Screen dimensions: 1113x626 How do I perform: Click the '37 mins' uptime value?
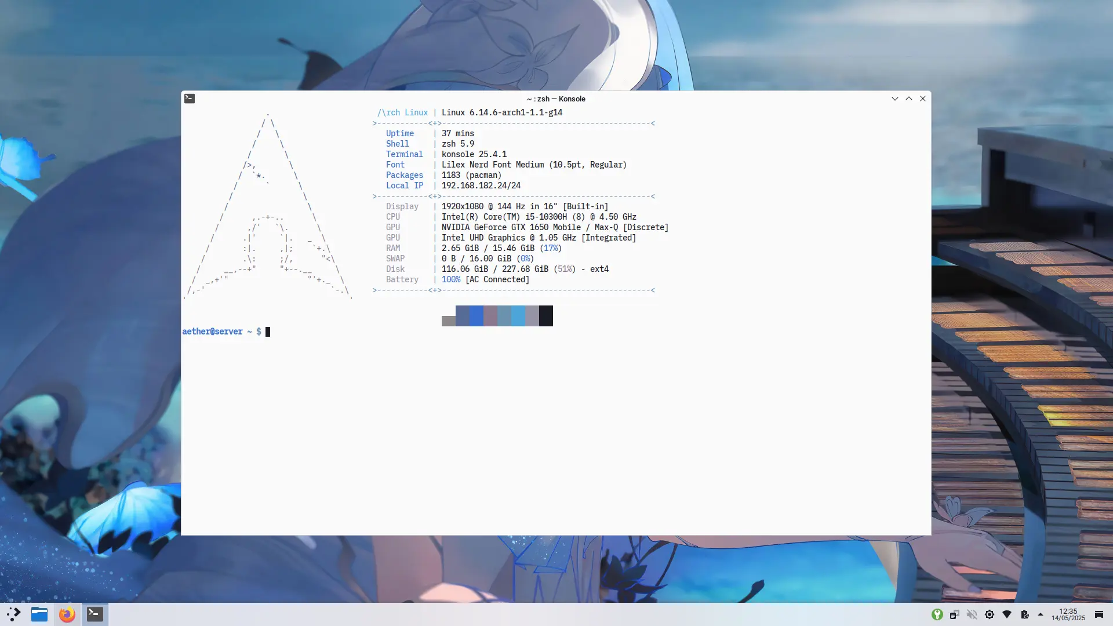458,133
